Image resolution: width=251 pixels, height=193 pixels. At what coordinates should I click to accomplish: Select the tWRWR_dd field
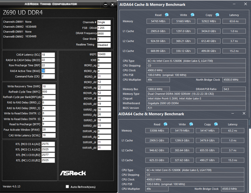(x=104, y=148)
